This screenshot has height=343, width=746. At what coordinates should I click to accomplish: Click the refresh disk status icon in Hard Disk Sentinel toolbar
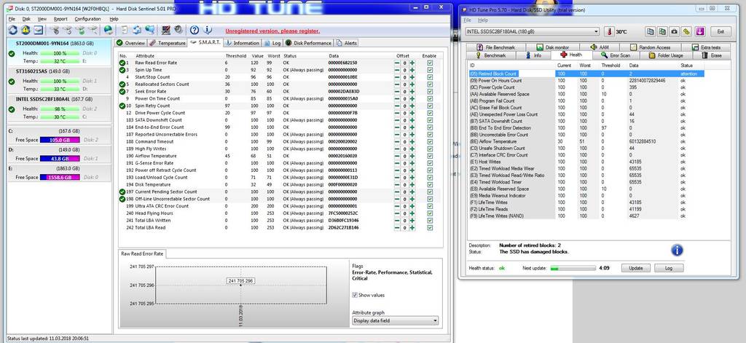pos(13,31)
